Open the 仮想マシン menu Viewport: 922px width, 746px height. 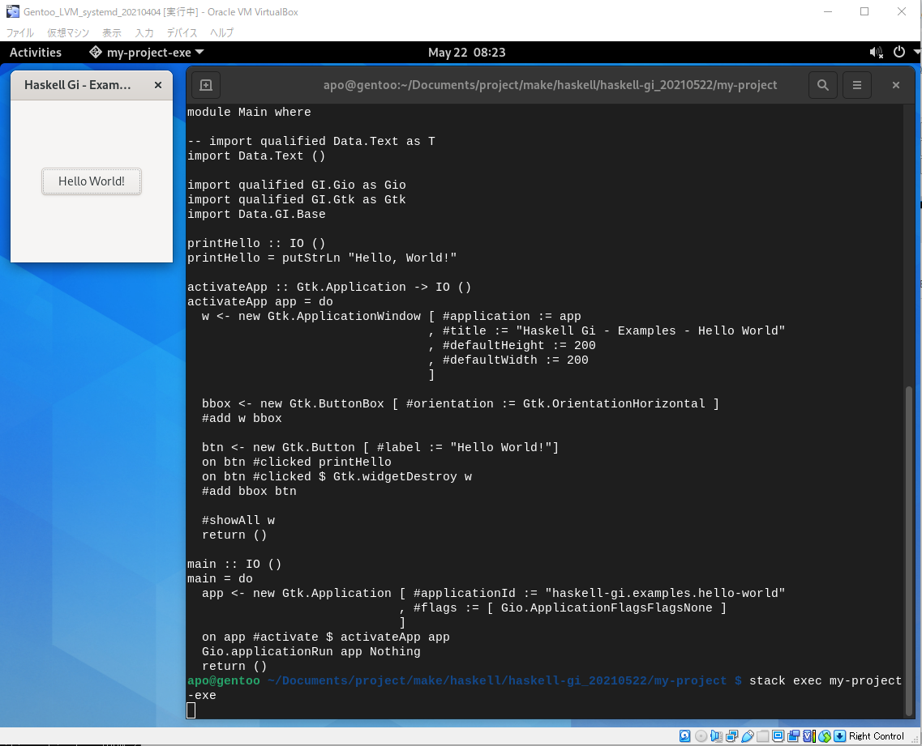pos(68,33)
